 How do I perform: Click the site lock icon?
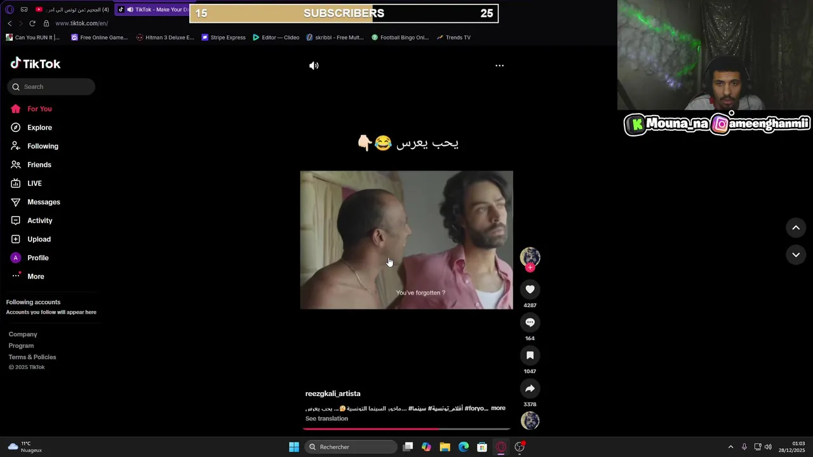click(x=46, y=23)
